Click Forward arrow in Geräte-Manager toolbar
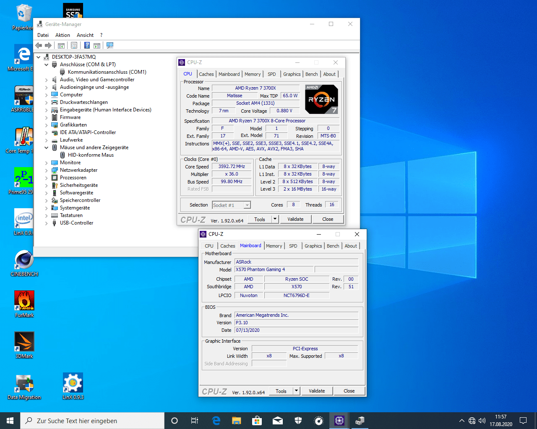This screenshot has width=537, height=429. pyautogui.click(x=48, y=45)
